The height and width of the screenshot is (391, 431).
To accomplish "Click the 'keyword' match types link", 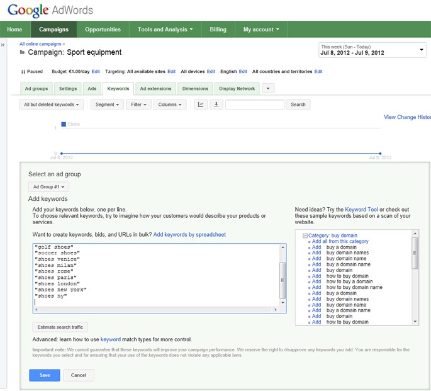I will (111, 339).
